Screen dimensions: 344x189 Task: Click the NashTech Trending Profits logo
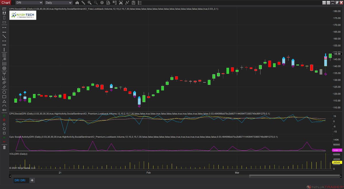tap(23, 15)
